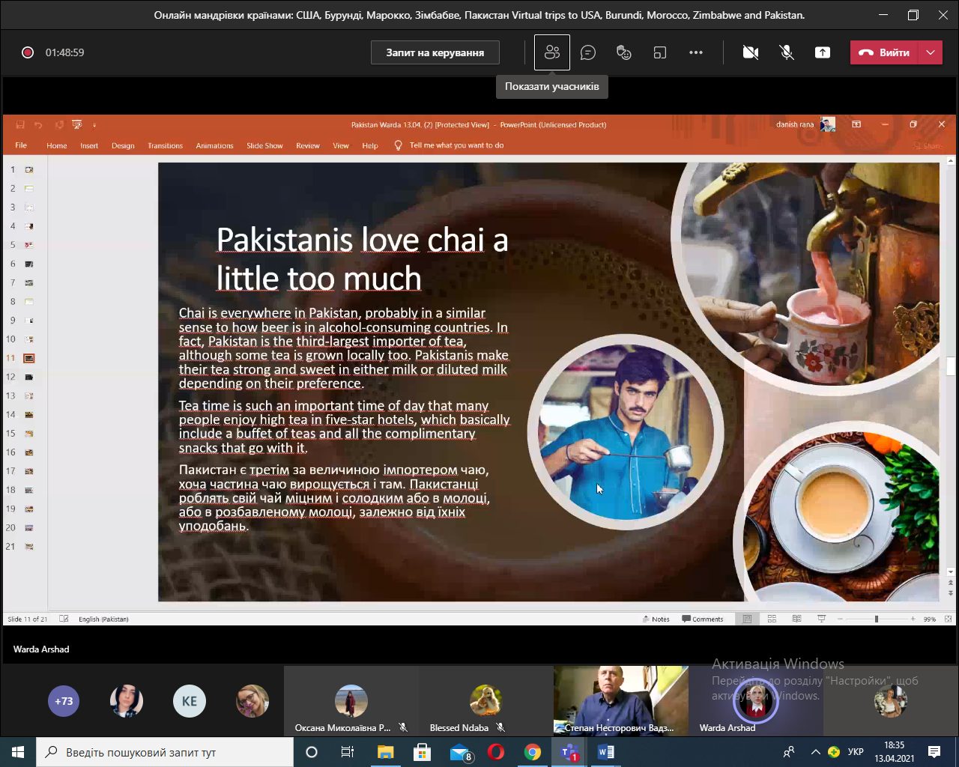Image resolution: width=959 pixels, height=767 pixels.
Task: Open the Design ribbon tab
Action: click(123, 145)
